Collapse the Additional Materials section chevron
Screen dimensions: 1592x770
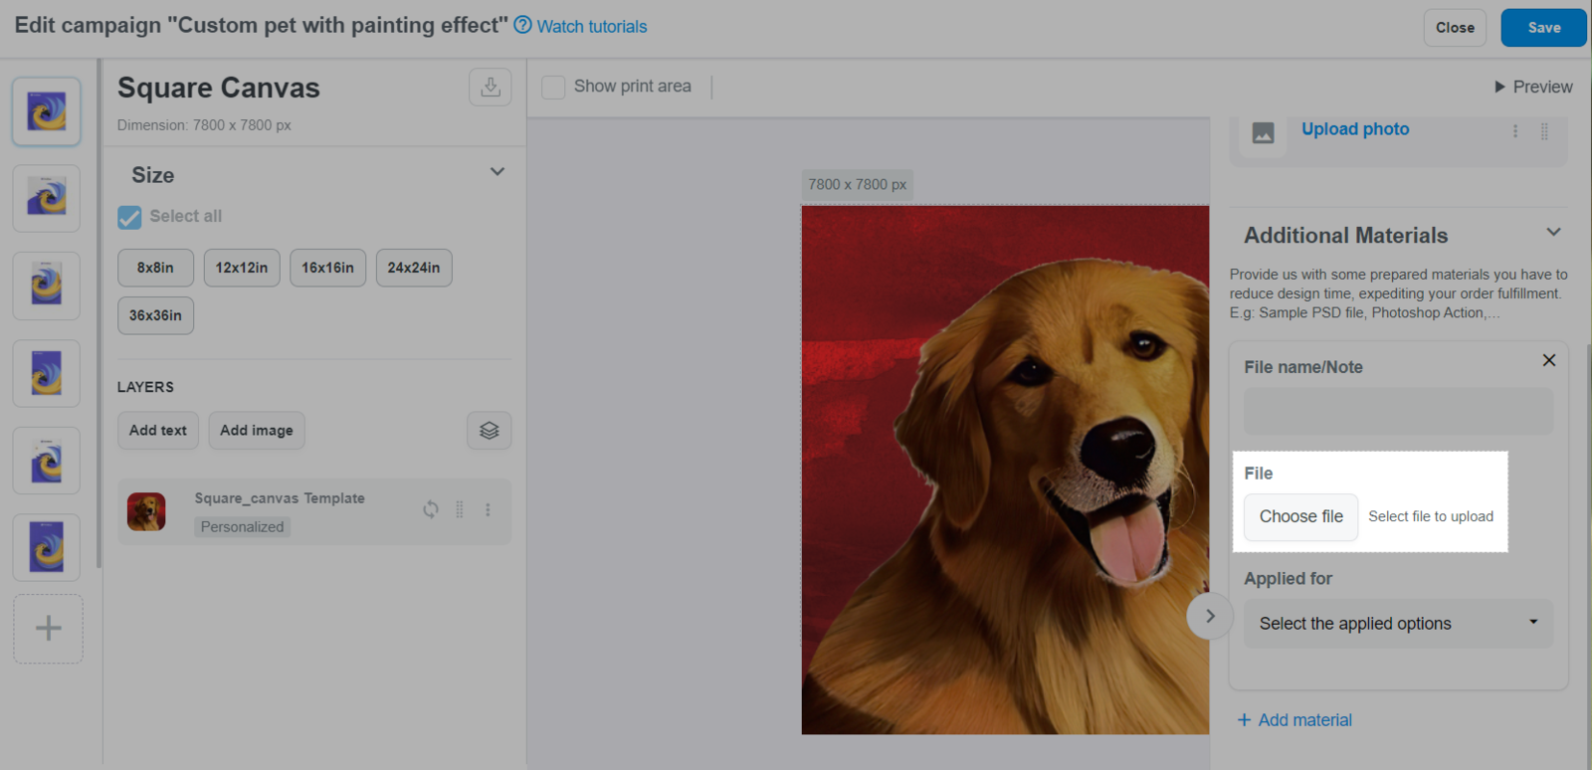tap(1553, 232)
